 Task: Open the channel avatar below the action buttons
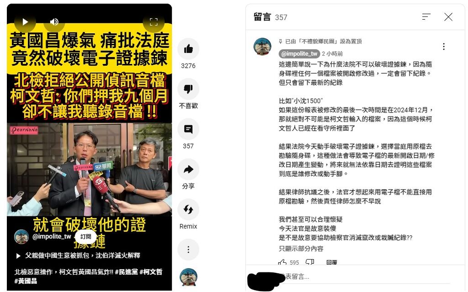coord(188,277)
